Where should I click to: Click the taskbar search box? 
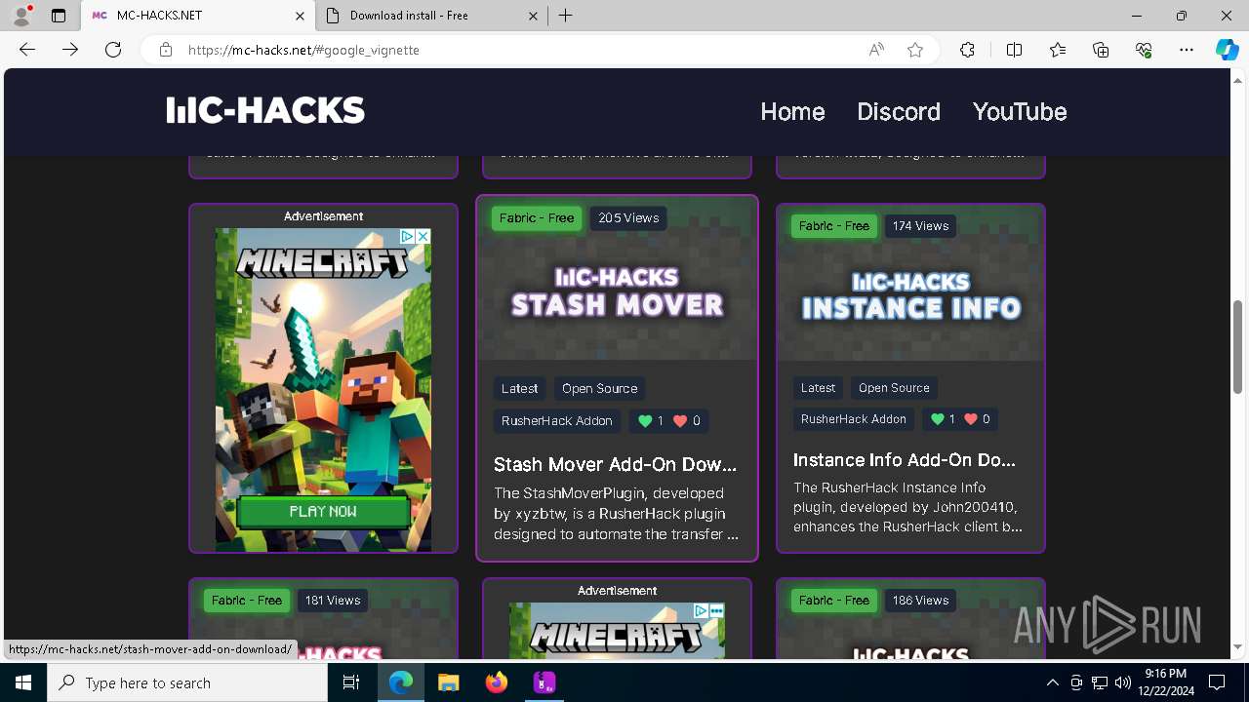coord(187,682)
